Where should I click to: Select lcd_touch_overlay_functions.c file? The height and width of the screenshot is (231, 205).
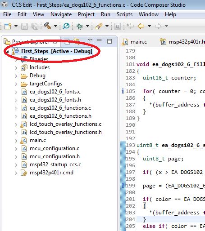tap(65, 124)
